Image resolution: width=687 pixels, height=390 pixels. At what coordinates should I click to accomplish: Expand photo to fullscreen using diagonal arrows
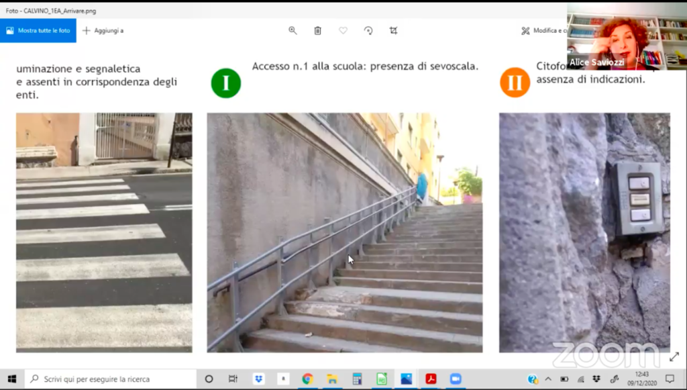tap(674, 356)
